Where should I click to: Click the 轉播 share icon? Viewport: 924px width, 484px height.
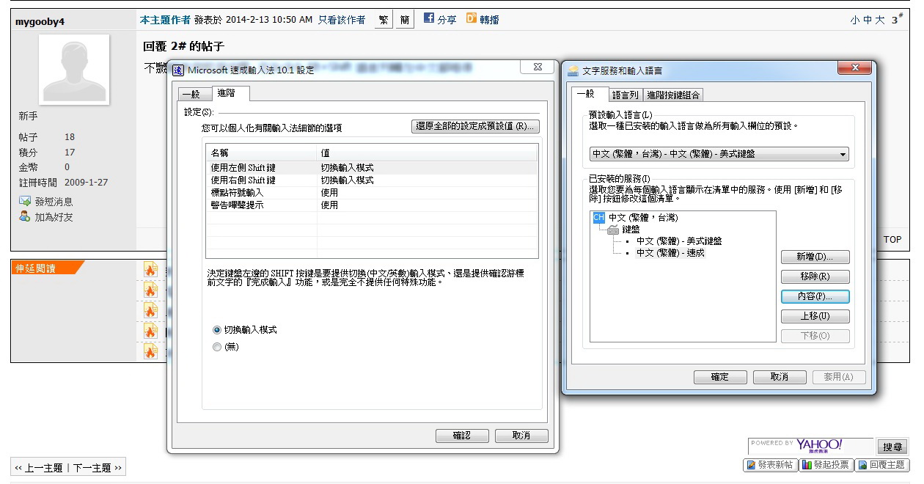(472, 18)
